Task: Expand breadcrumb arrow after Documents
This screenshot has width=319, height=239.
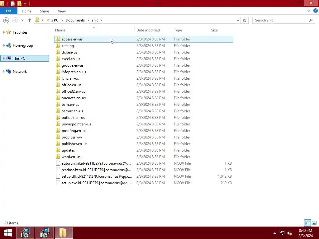Action: (x=88, y=20)
